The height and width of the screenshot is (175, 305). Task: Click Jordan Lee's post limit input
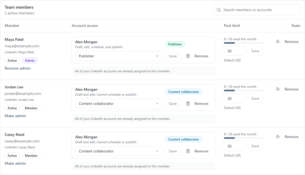coord(235,98)
